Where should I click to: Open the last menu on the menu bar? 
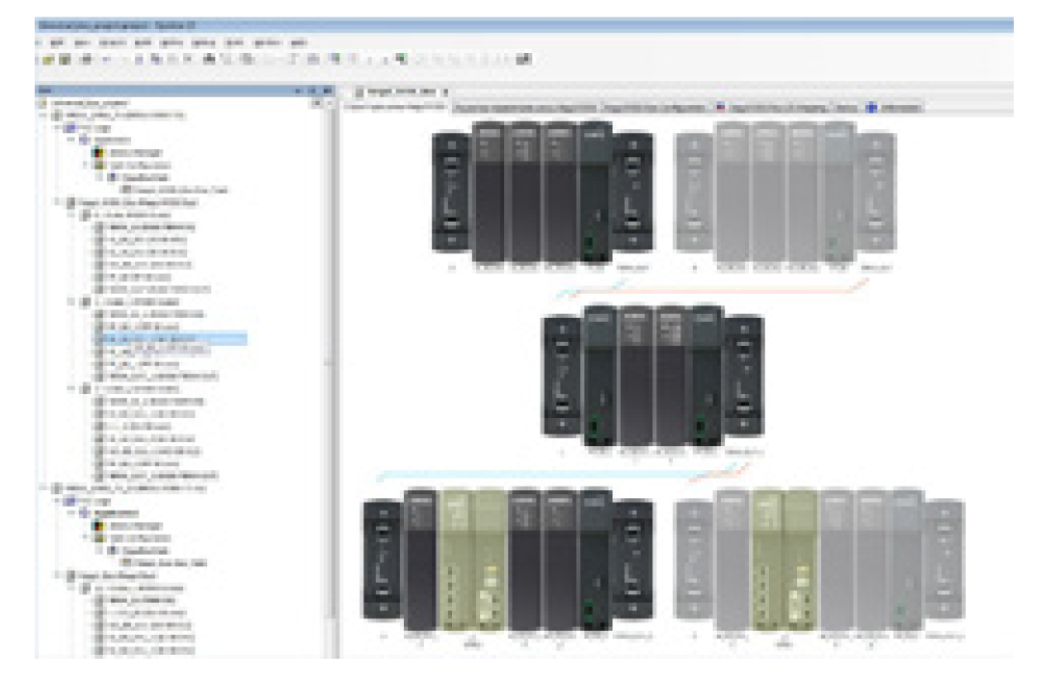click(x=299, y=43)
